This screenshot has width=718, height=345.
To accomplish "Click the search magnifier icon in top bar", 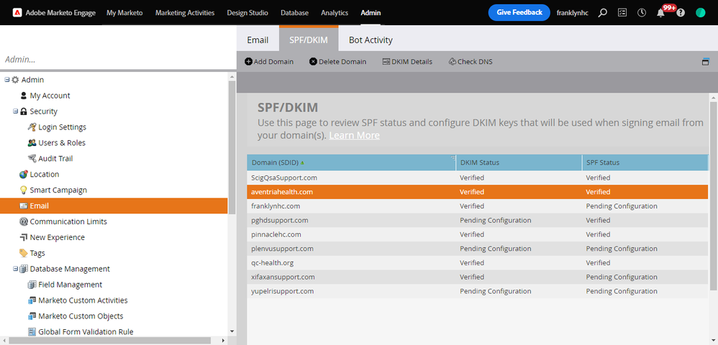I will [x=603, y=13].
